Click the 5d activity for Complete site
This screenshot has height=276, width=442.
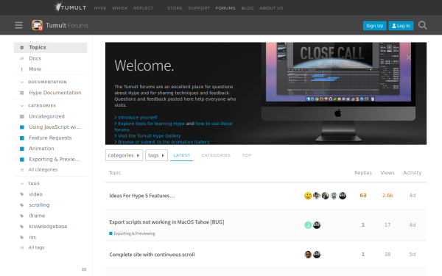pyautogui.click(x=412, y=255)
